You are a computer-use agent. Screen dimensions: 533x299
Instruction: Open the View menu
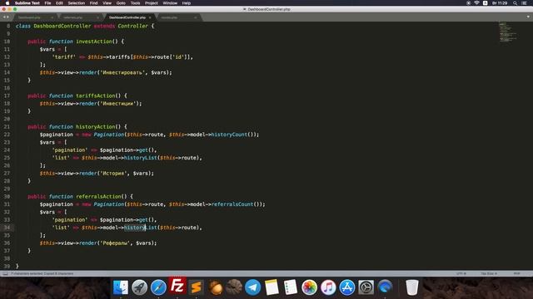[107, 3]
